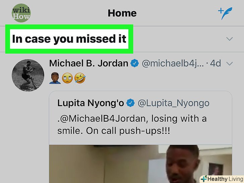This screenshot has height=183, width=244.
Task: Click the 4d timestamp on the tweet
Action: [x=216, y=63]
